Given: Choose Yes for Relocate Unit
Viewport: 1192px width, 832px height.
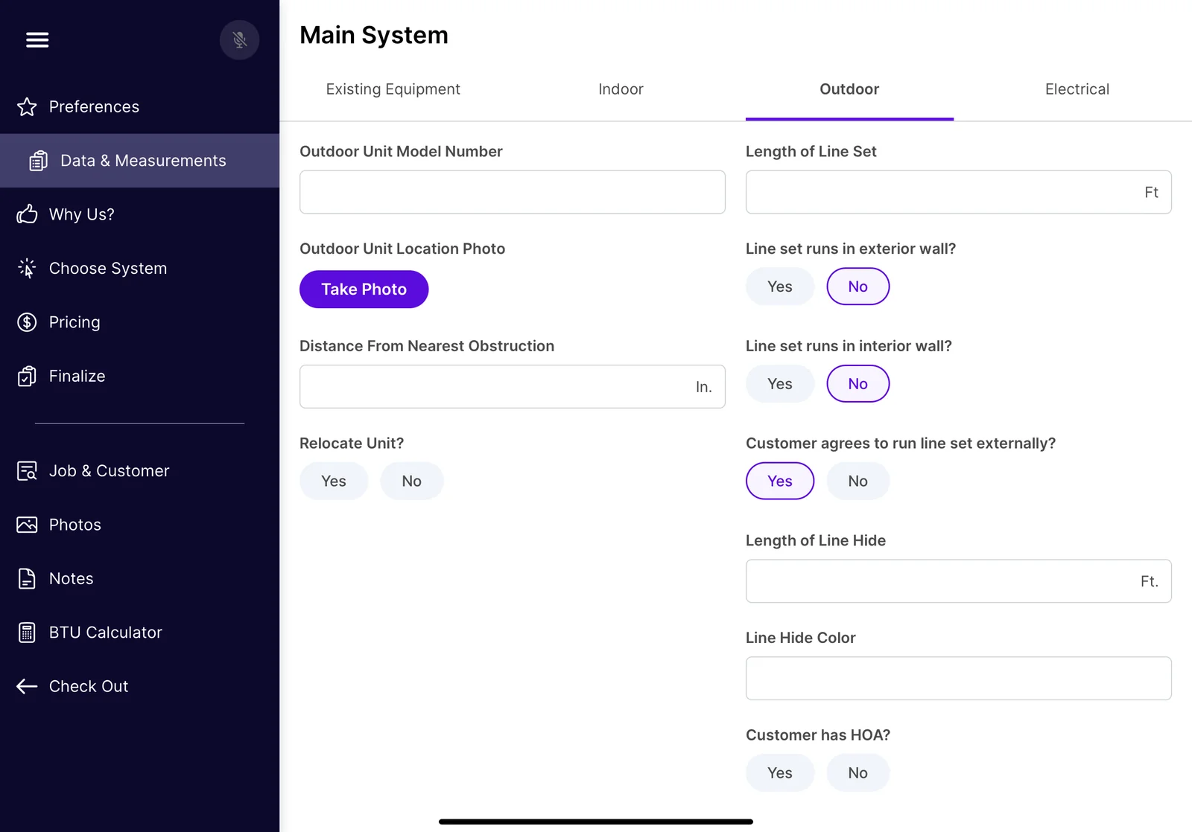Looking at the screenshot, I should tap(334, 481).
